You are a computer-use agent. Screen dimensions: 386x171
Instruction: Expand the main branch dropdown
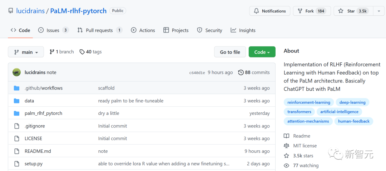(26, 52)
